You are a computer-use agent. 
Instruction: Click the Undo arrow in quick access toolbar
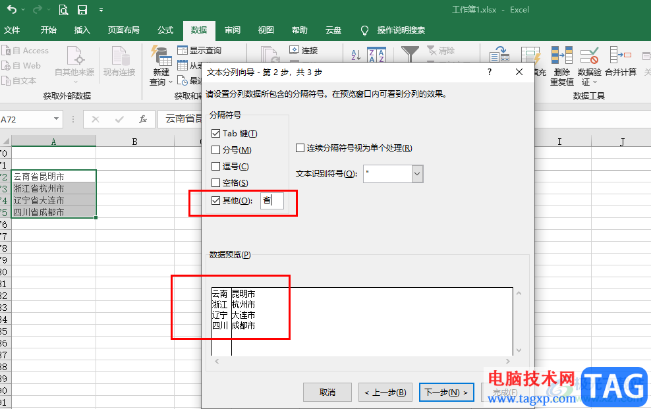tap(12, 9)
